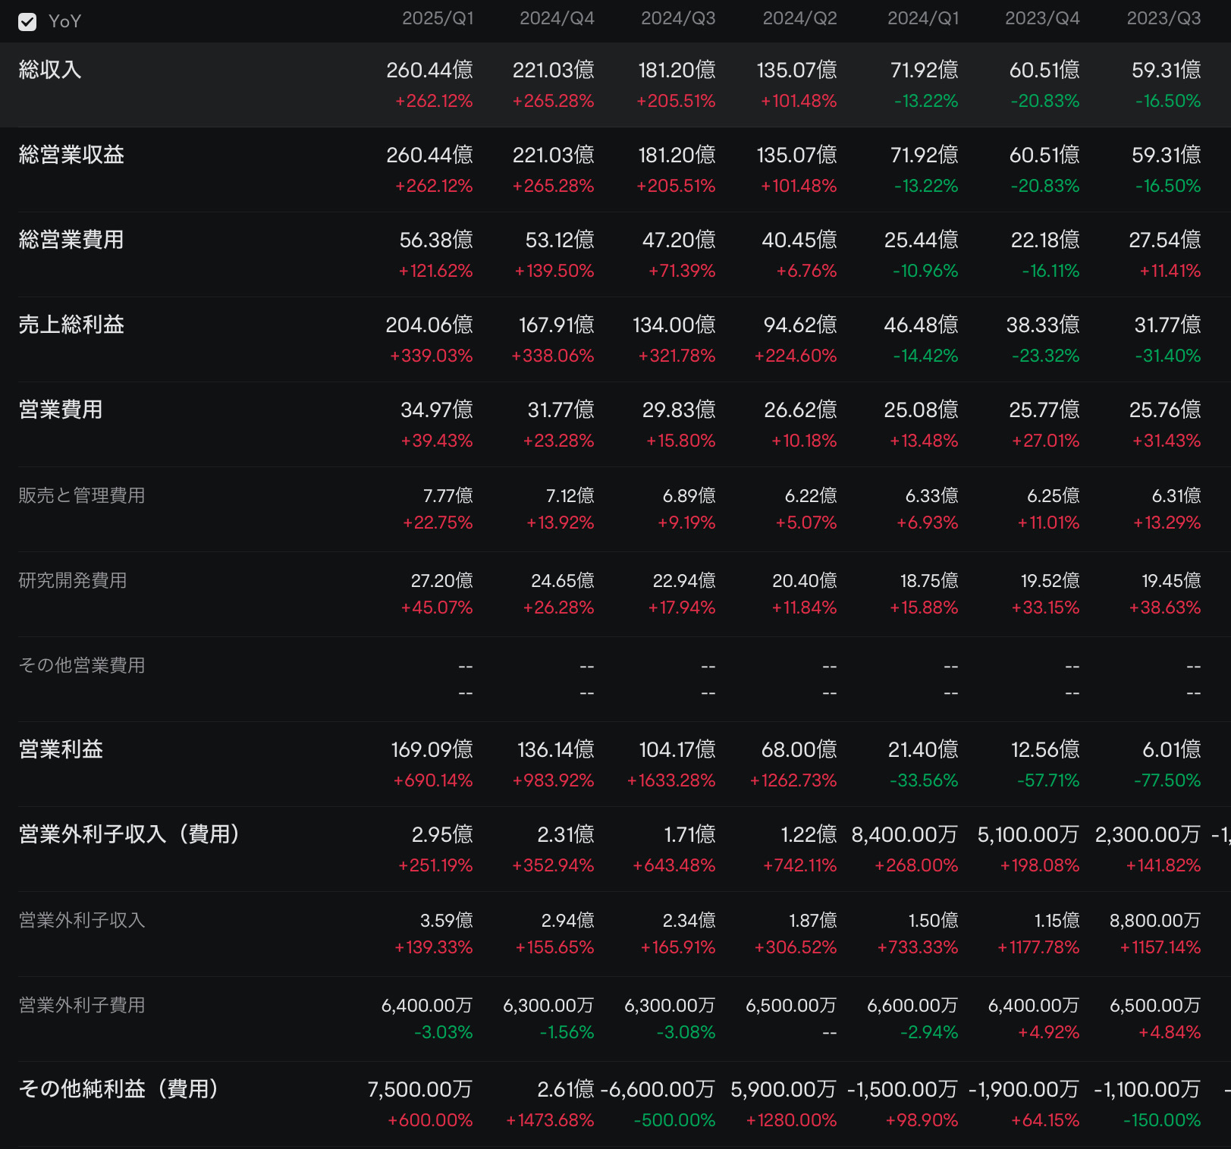The height and width of the screenshot is (1149, 1231).
Task: Click 総営業費用 value 27.54億
Action: [1165, 240]
